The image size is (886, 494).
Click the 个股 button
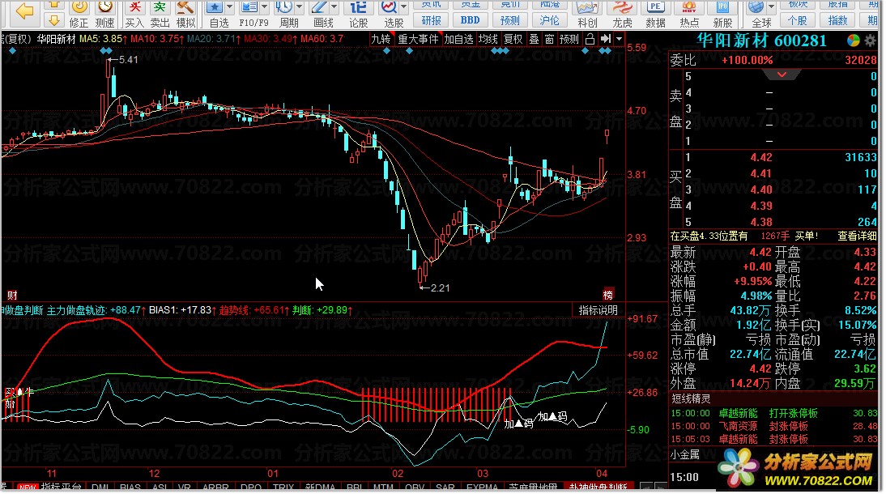click(x=797, y=20)
